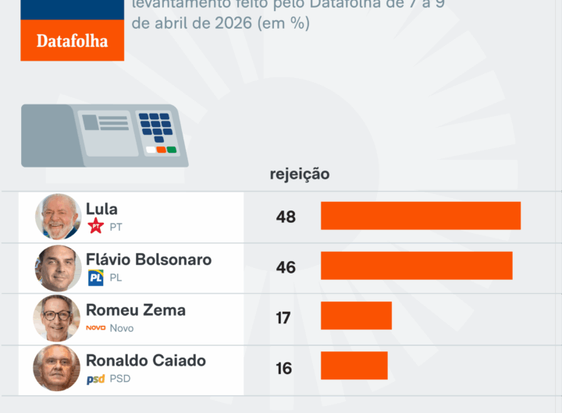Open the Ronaldo Caiado name label
Screen dimensions: 562x413
coord(145,361)
